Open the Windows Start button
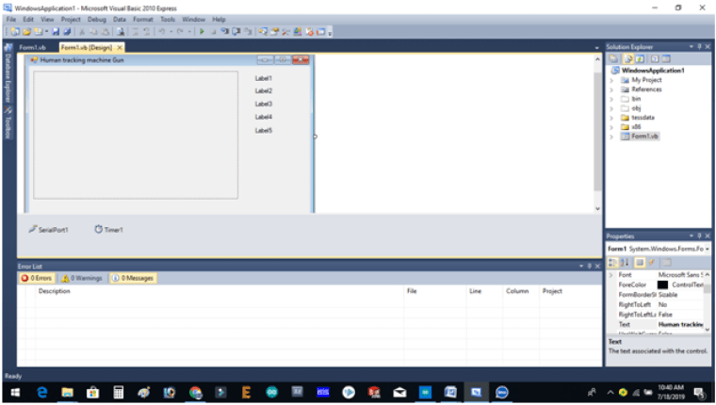716x405 pixels. click(15, 392)
